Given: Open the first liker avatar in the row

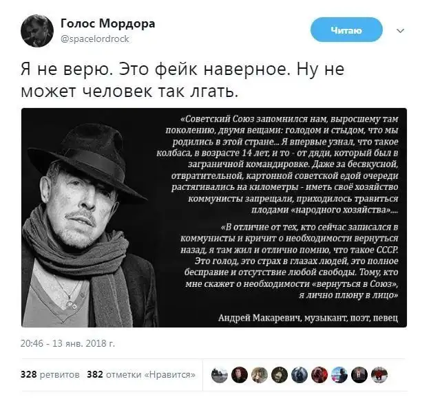Looking at the screenshot, I should [x=220, y=375].
